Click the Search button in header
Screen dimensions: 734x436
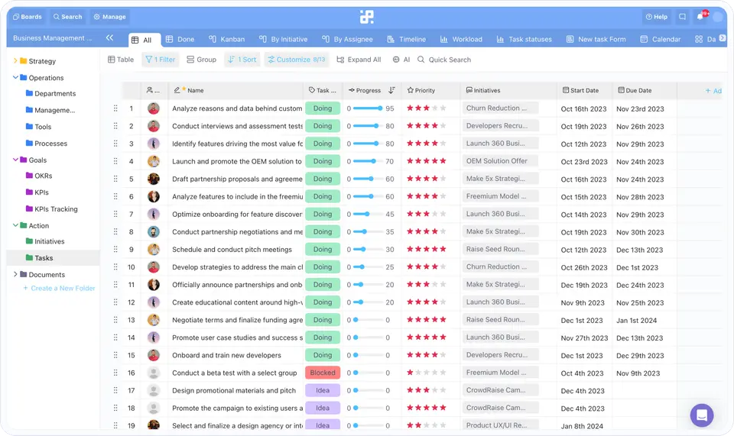[x=67, y=17]
